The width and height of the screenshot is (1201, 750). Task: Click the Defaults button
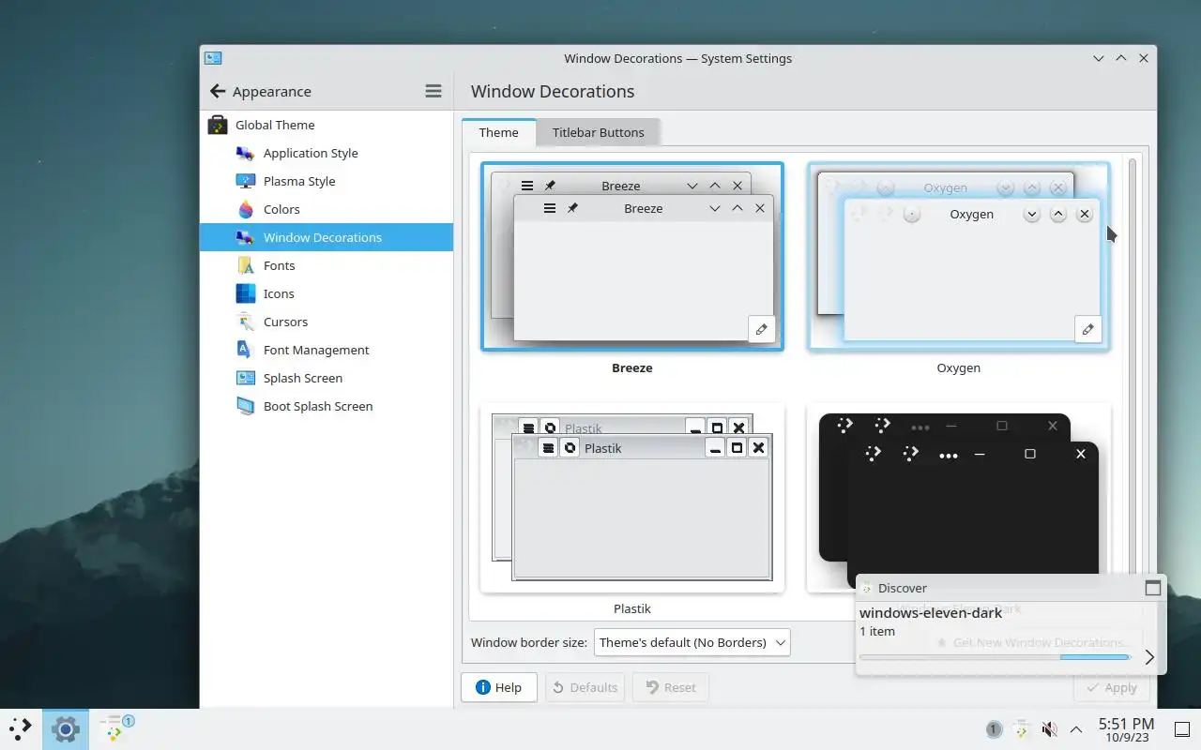tap(585, 687)
